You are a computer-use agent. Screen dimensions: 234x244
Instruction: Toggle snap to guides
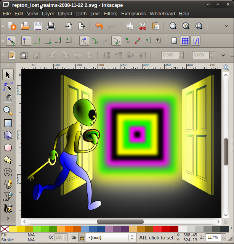[x=196, y=41]
